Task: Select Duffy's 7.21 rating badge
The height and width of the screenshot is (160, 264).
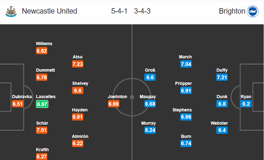Action: coord(222,77)
